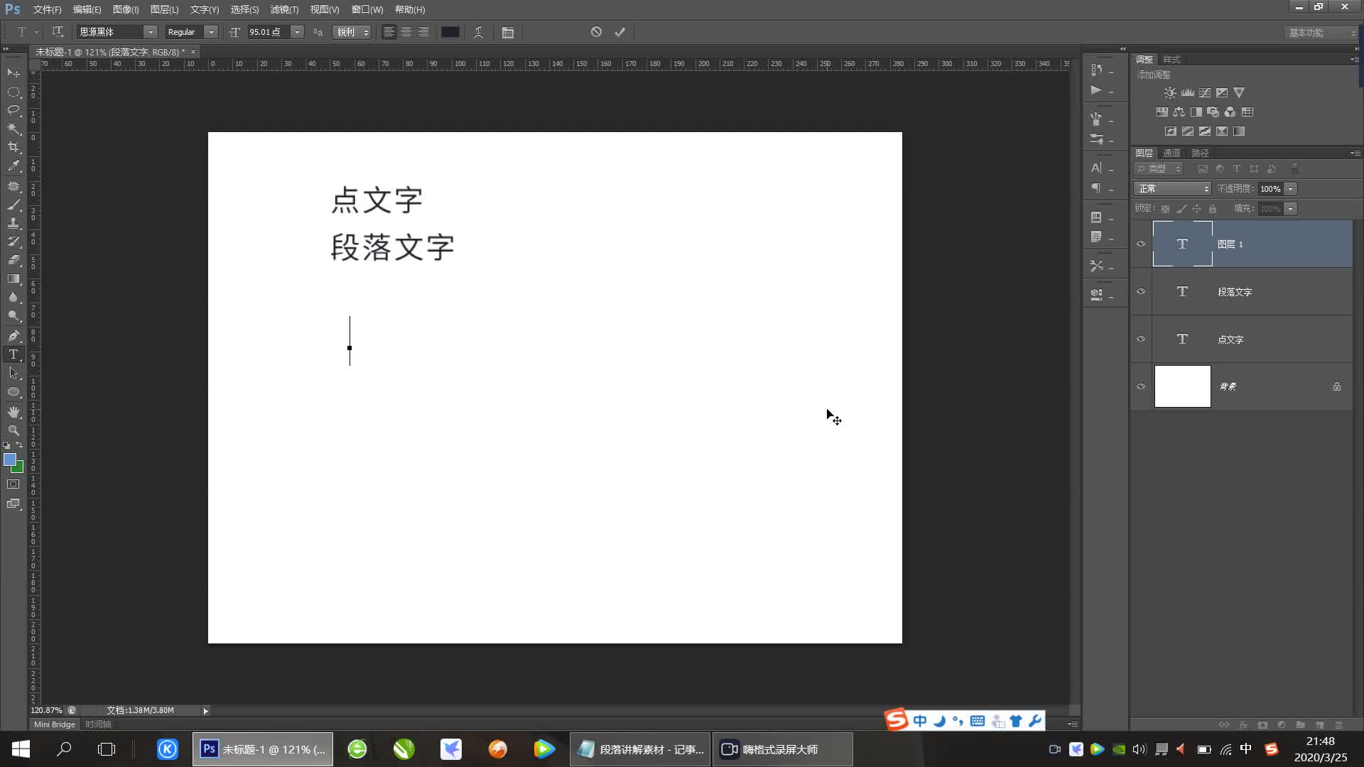The image size is (1364, 767).
Task: Select the Crop tool
Action: coord(13,147)
